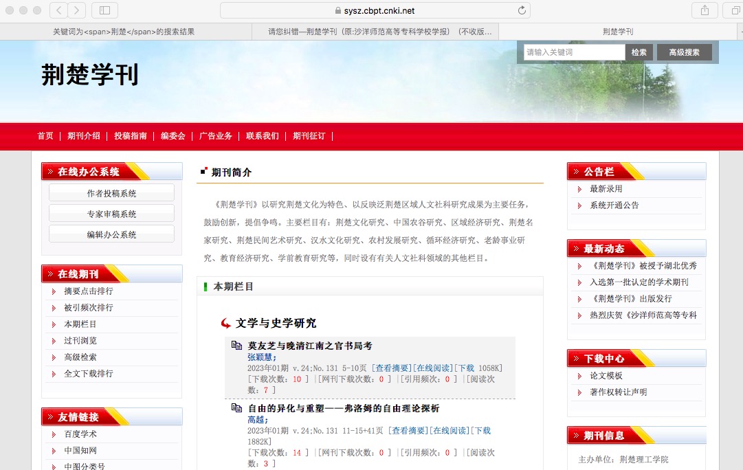Open 过刊浏览 link
743x470 pixels.
80,341
